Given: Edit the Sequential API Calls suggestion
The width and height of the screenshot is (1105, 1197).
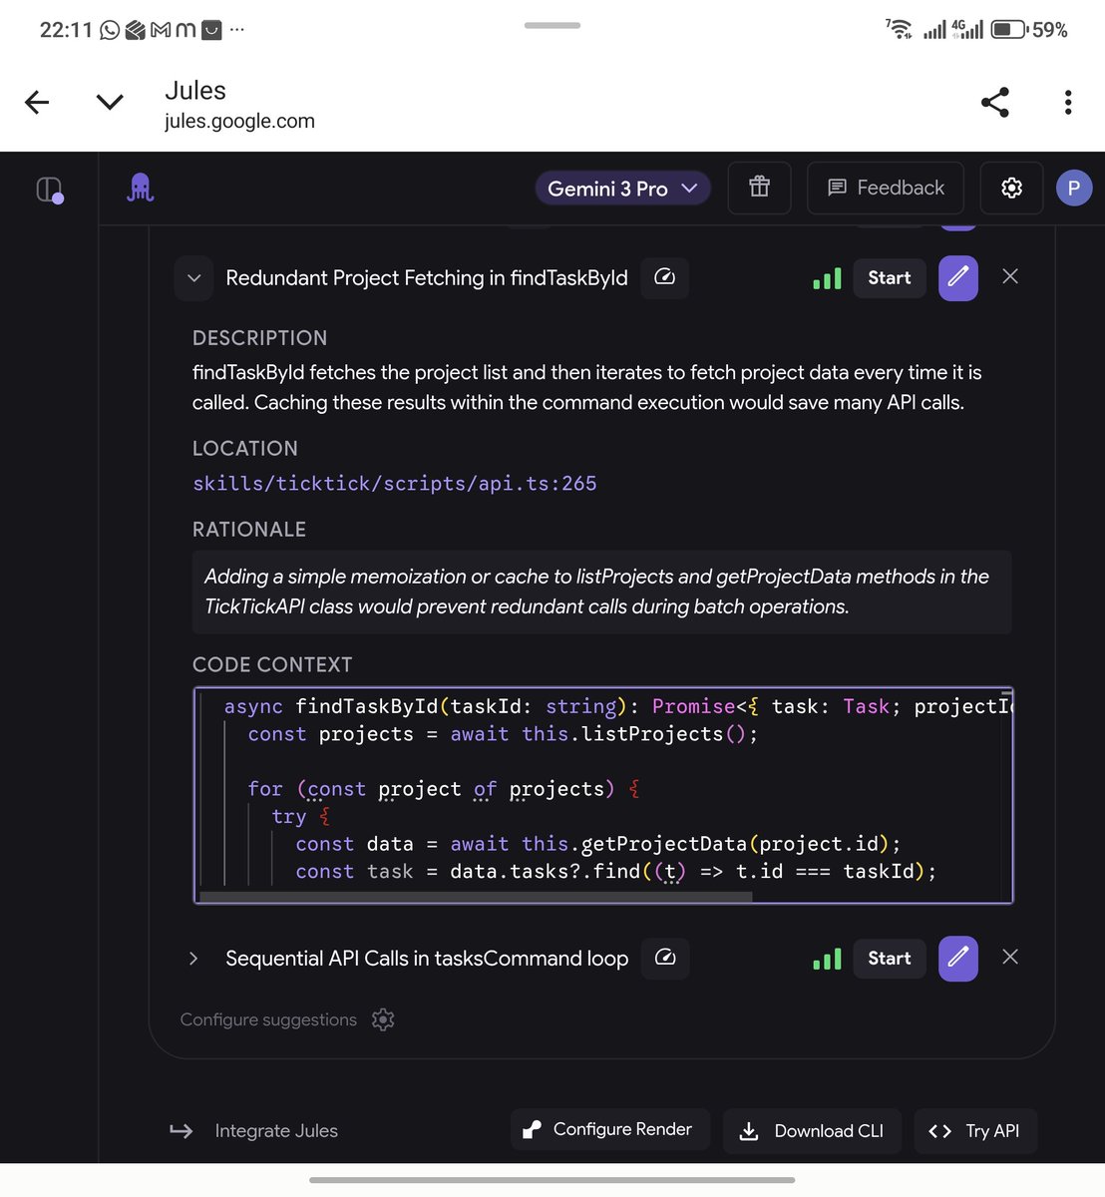Looking at the screenshot, I should point(958,958).
